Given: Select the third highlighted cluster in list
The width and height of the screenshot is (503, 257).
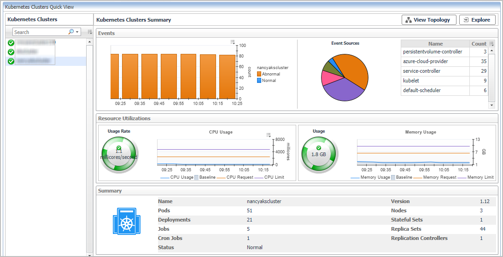Looking at the screenshot, I should tap(35, 61).
